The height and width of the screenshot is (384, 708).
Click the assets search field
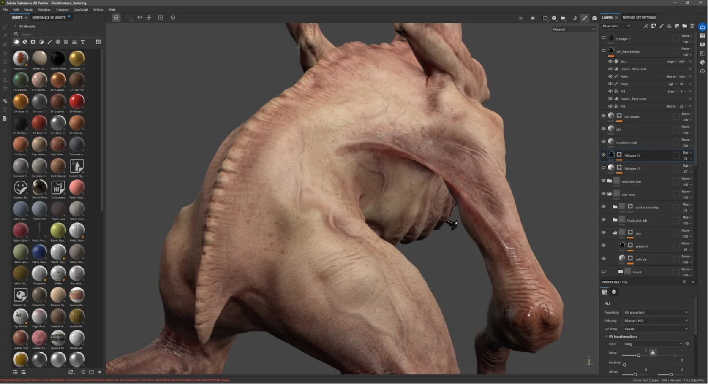tap(57, 34)
